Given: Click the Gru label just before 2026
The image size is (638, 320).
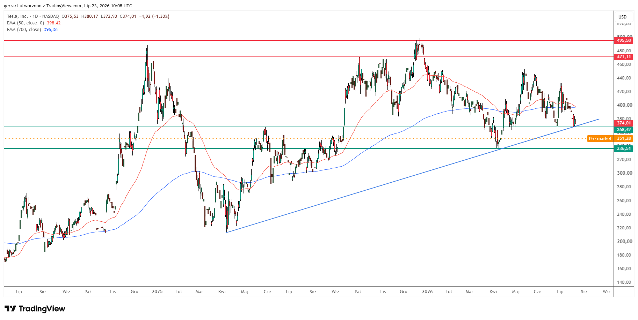Looking at the screenshot, I should coord(404,292).
